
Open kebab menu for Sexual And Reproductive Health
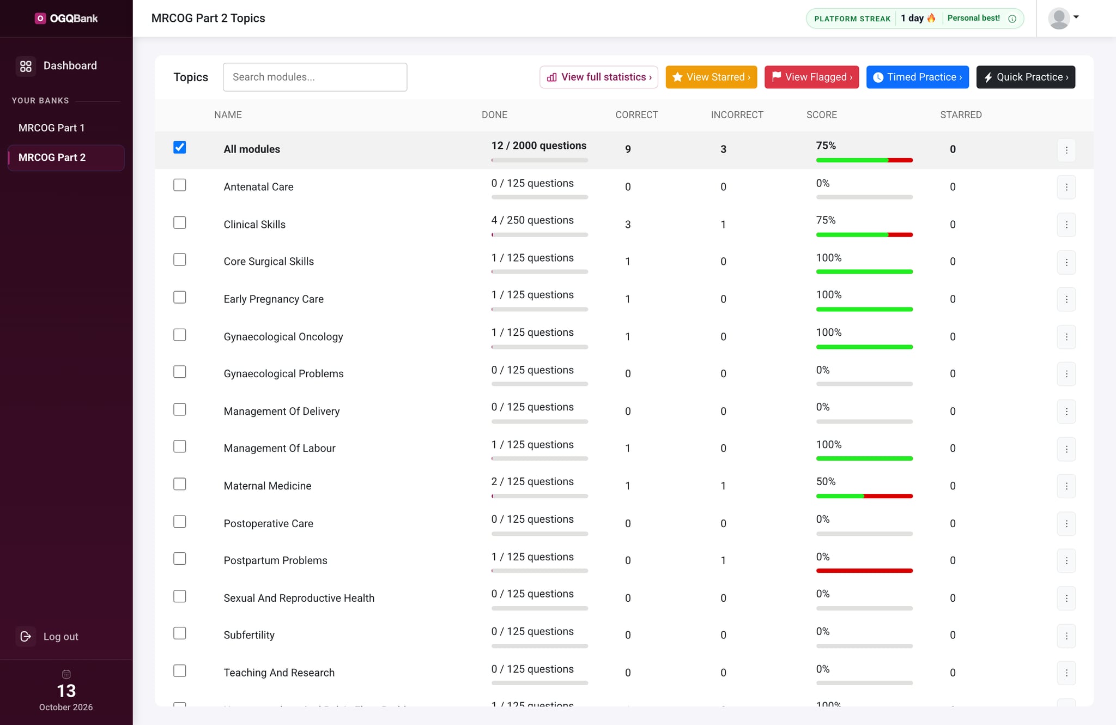(1066, 599)
